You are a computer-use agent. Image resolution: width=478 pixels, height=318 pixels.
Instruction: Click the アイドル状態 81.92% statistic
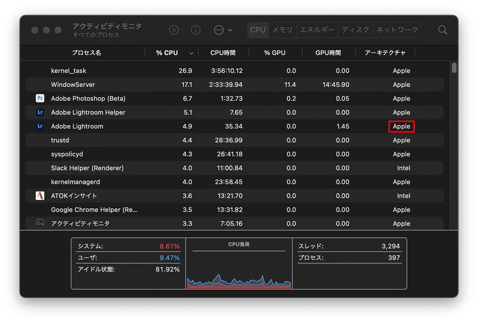point(128,270)
